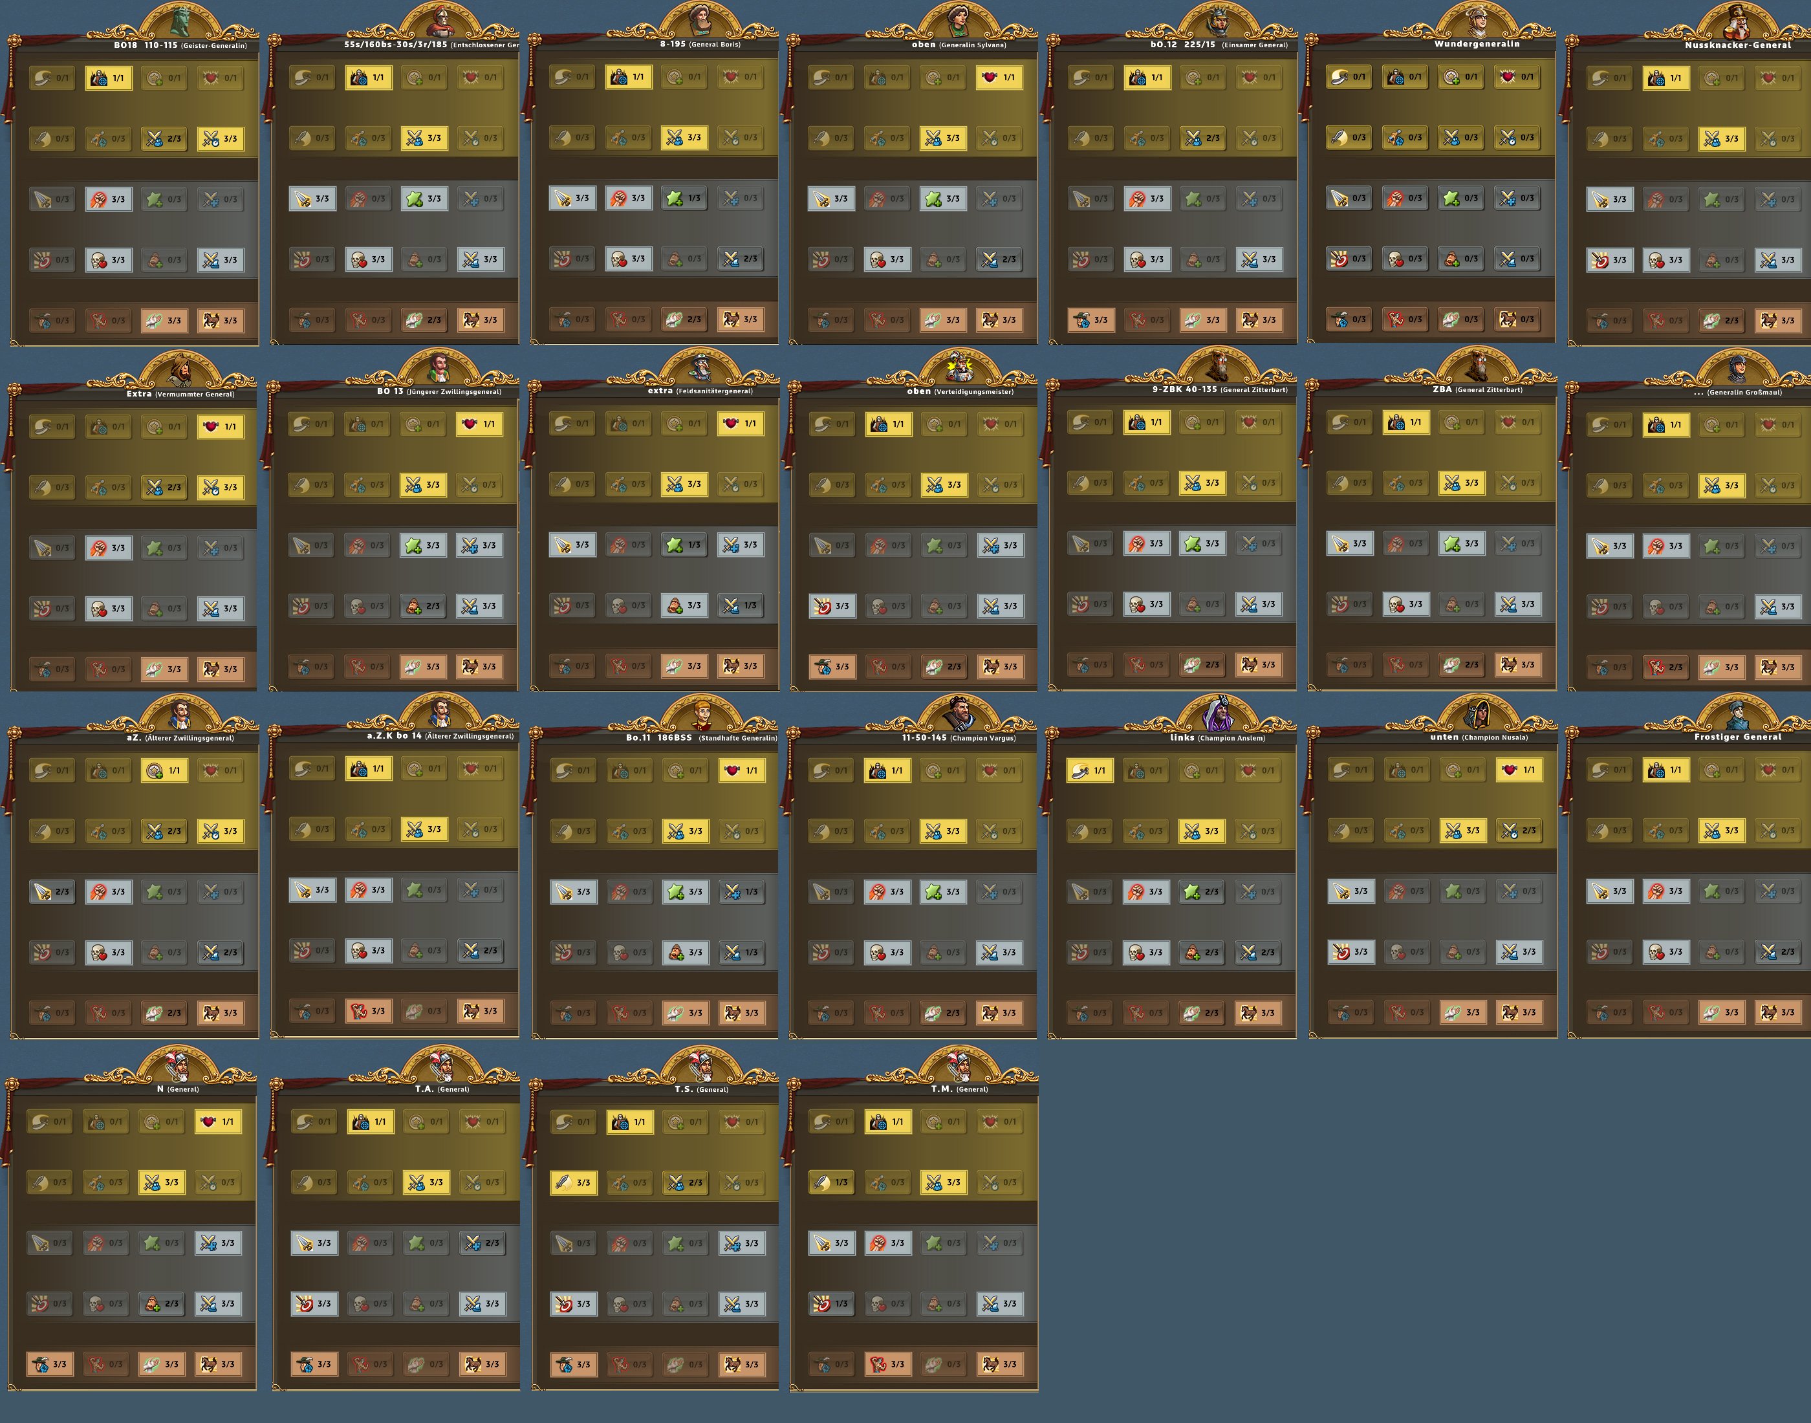Image resolution: width=1811 pixels, height=1423 pixels.
Task: Select Wundergeneralin's medal coin skill 0/1
Action: pos(1461,77)
